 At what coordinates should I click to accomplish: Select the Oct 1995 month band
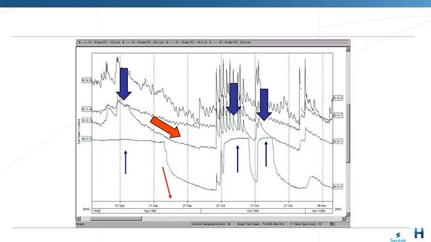pyautogui.click(x=253, y=211)
